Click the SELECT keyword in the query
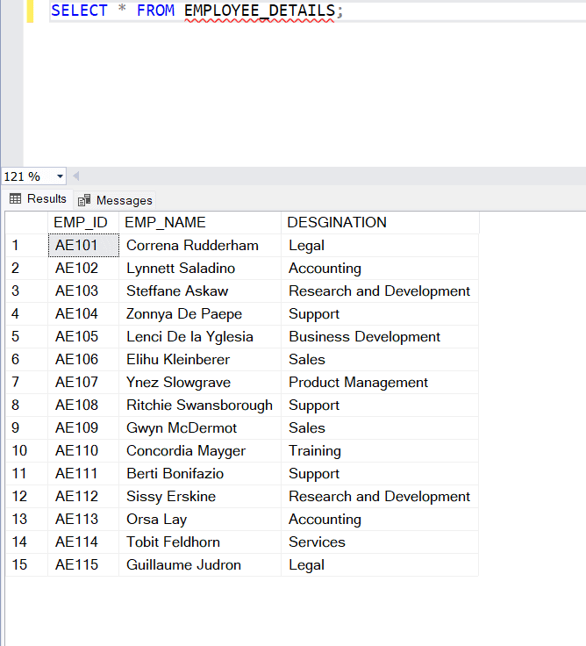The width and height of the screenshot is (586, 646). (79, 11)
